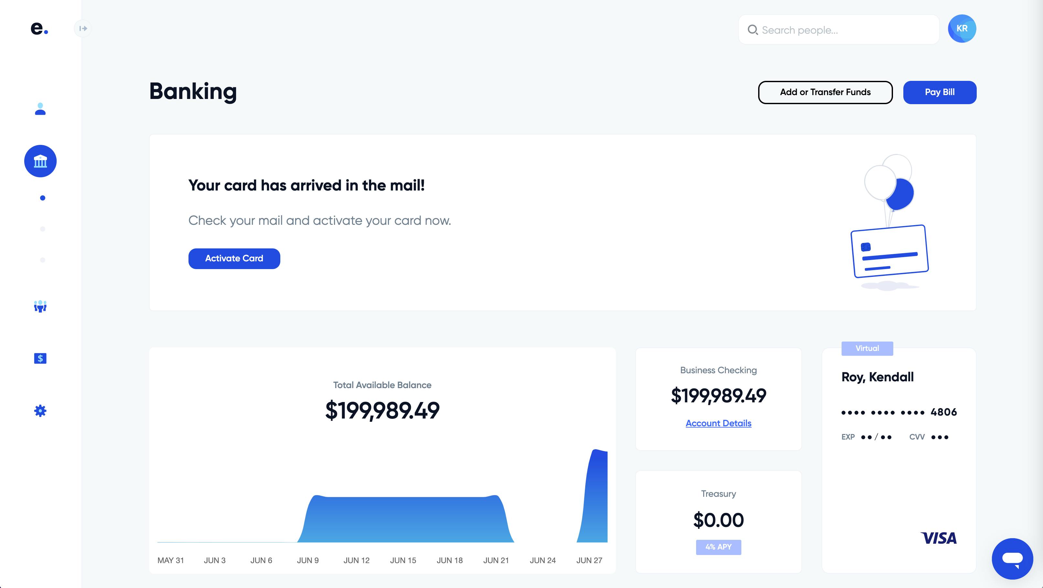Select the second faded dot sub-menu item
This screenshot has height=588, width=1043.
pyautogui.click(x=42, y=229)
